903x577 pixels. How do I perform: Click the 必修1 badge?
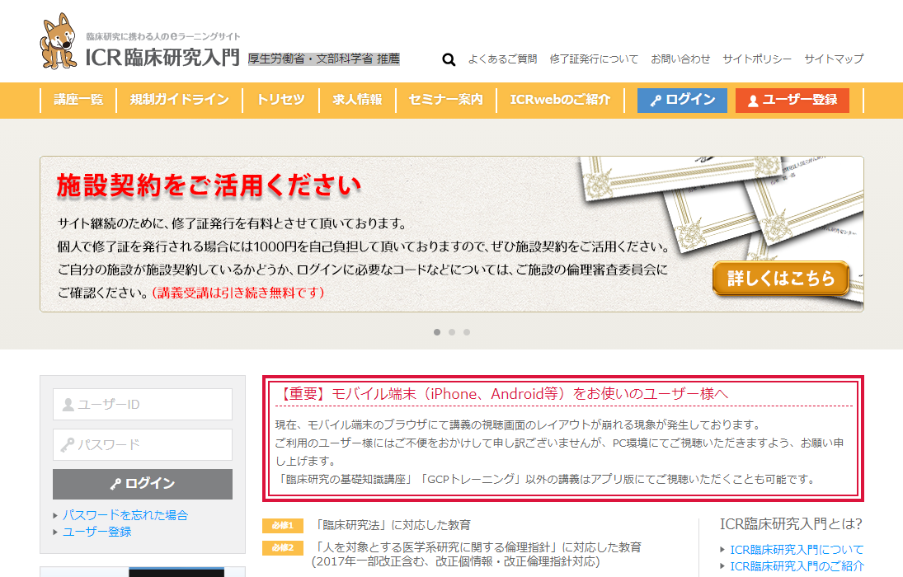coord(283,525)
